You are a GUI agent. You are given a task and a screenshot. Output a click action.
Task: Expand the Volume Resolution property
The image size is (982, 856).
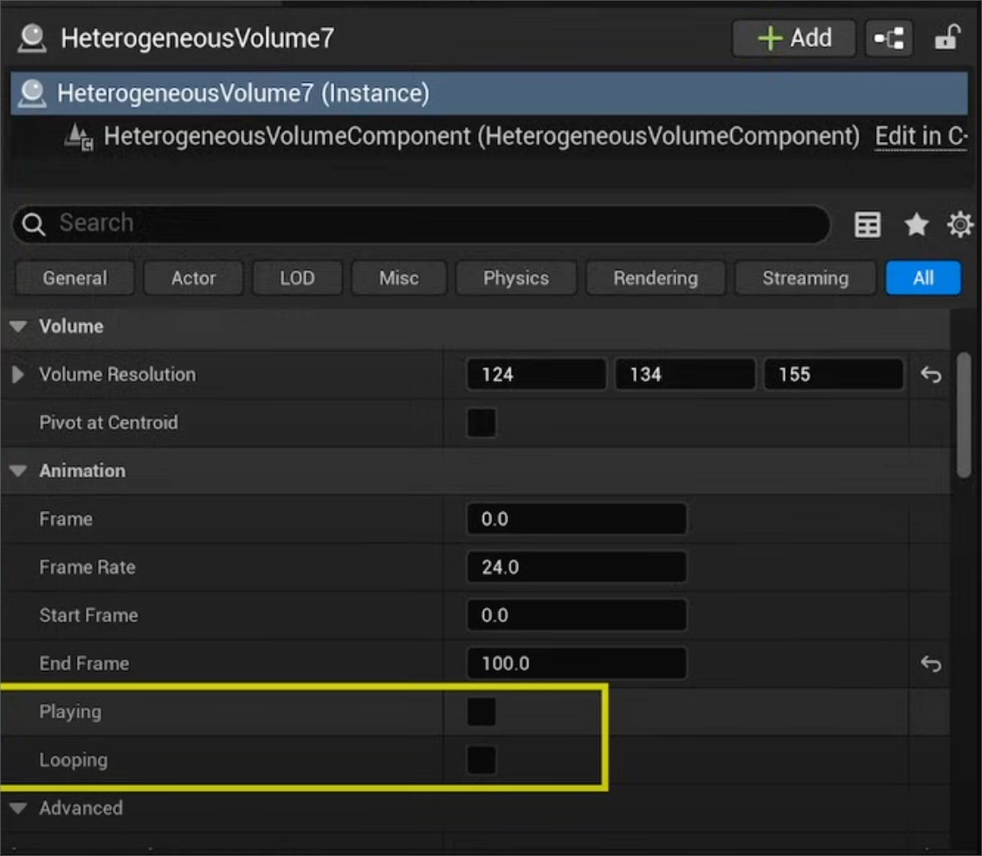pos(18,375)
